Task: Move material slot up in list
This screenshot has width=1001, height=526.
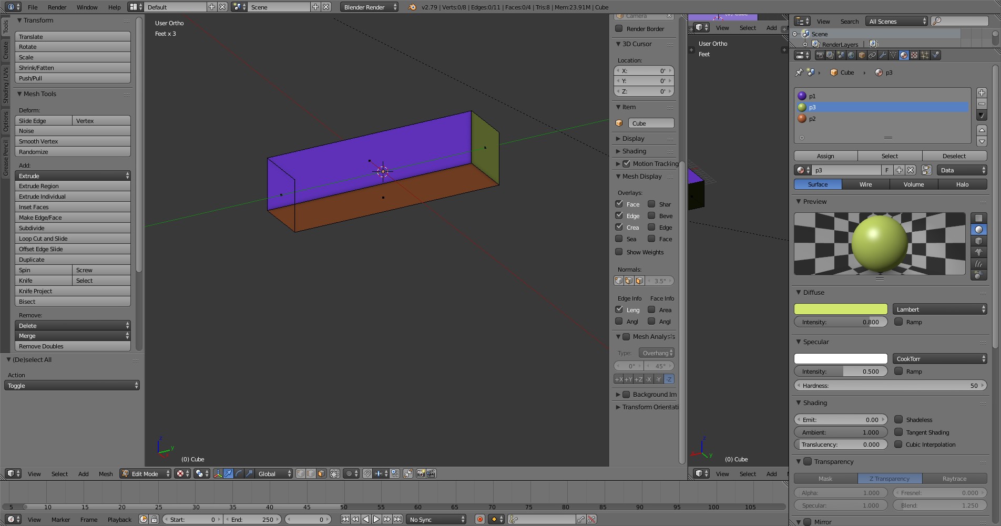Action: [982, 130]
